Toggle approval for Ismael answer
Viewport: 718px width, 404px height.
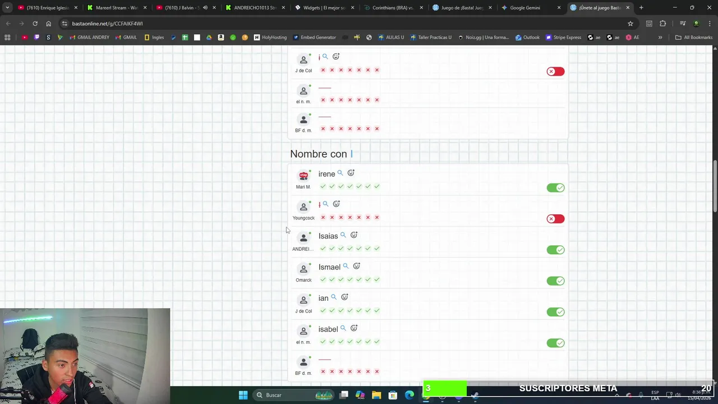click(x=555, y=281)
